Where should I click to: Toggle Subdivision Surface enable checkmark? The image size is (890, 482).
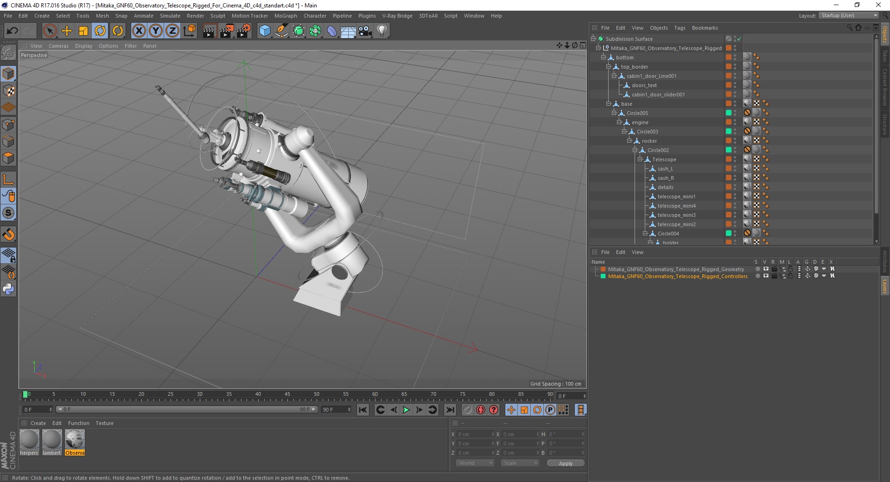point(739,39)
